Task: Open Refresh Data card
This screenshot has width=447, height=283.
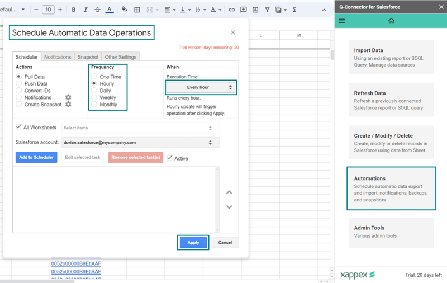Action: [391, 100]
